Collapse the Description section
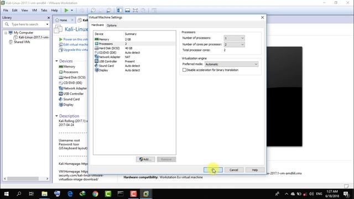Image resolution: width=354 pixels, height=199 pixels. click(x=56, y=116)
